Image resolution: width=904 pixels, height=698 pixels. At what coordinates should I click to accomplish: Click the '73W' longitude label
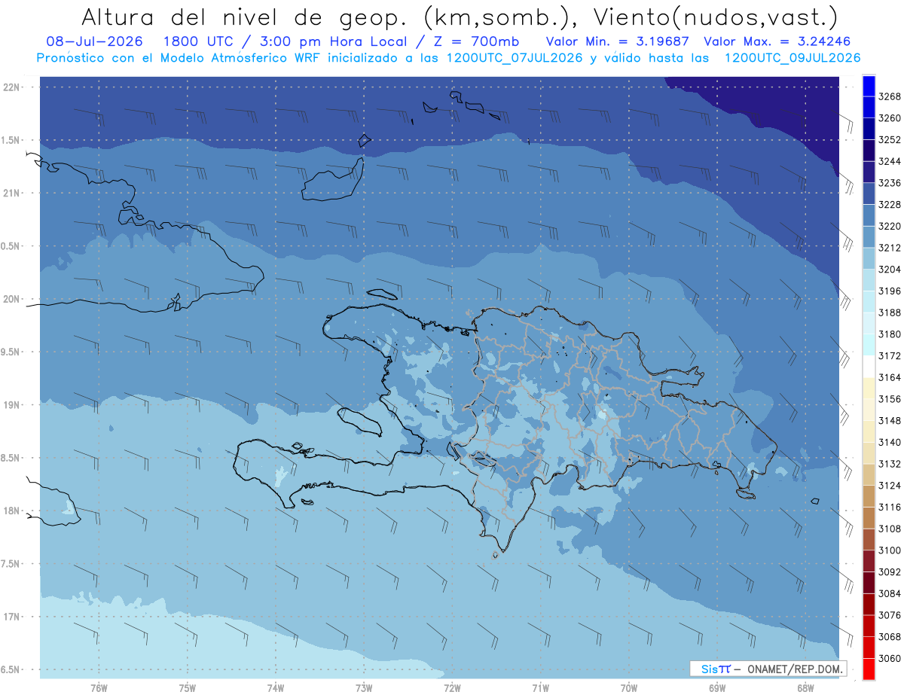(364, 688)
